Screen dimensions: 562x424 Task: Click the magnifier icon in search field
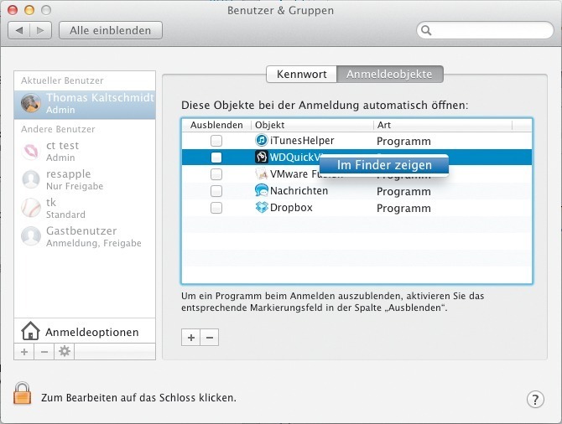click(426, 30)
